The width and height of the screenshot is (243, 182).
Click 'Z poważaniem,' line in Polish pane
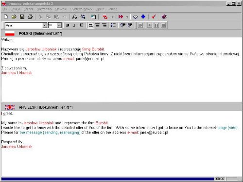point(14,68)
